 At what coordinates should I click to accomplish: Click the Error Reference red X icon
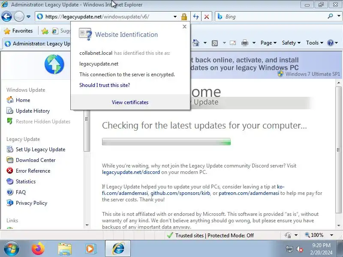9,170
